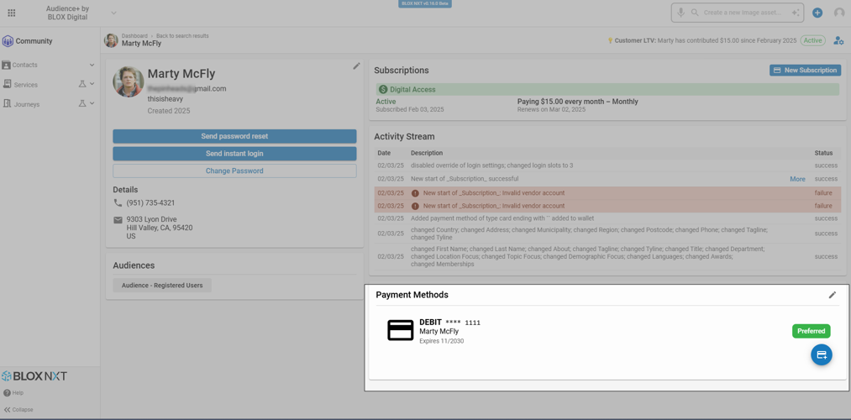Image resolution: width=851 pixels, height=420 pixels.
Task: Expand the Contacts chevron
Action: click(x=92, y=65)
